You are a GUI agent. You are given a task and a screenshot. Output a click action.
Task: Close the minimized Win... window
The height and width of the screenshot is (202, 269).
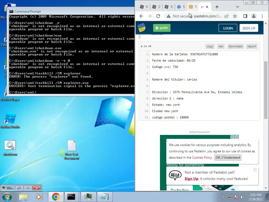tap(37, 188)
